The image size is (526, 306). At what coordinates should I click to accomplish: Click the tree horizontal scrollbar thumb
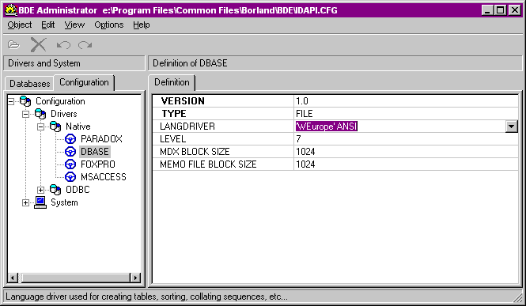75,278
